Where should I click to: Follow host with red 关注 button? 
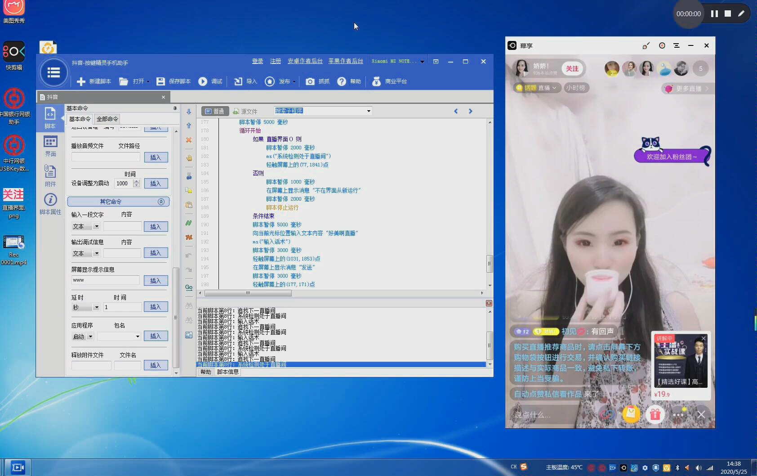click(x=572, y=68)
